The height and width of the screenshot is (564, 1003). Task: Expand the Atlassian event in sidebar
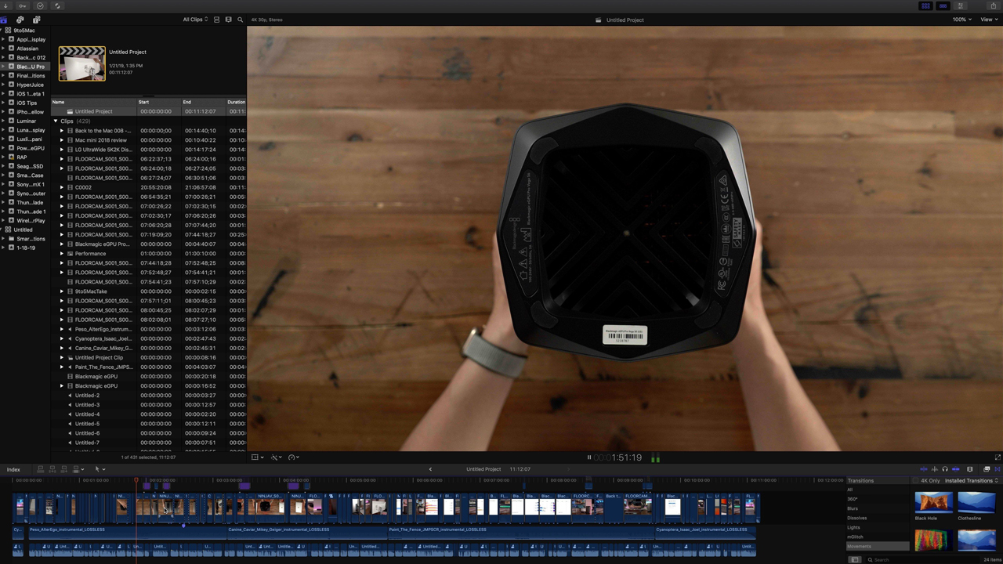point(3,49)
